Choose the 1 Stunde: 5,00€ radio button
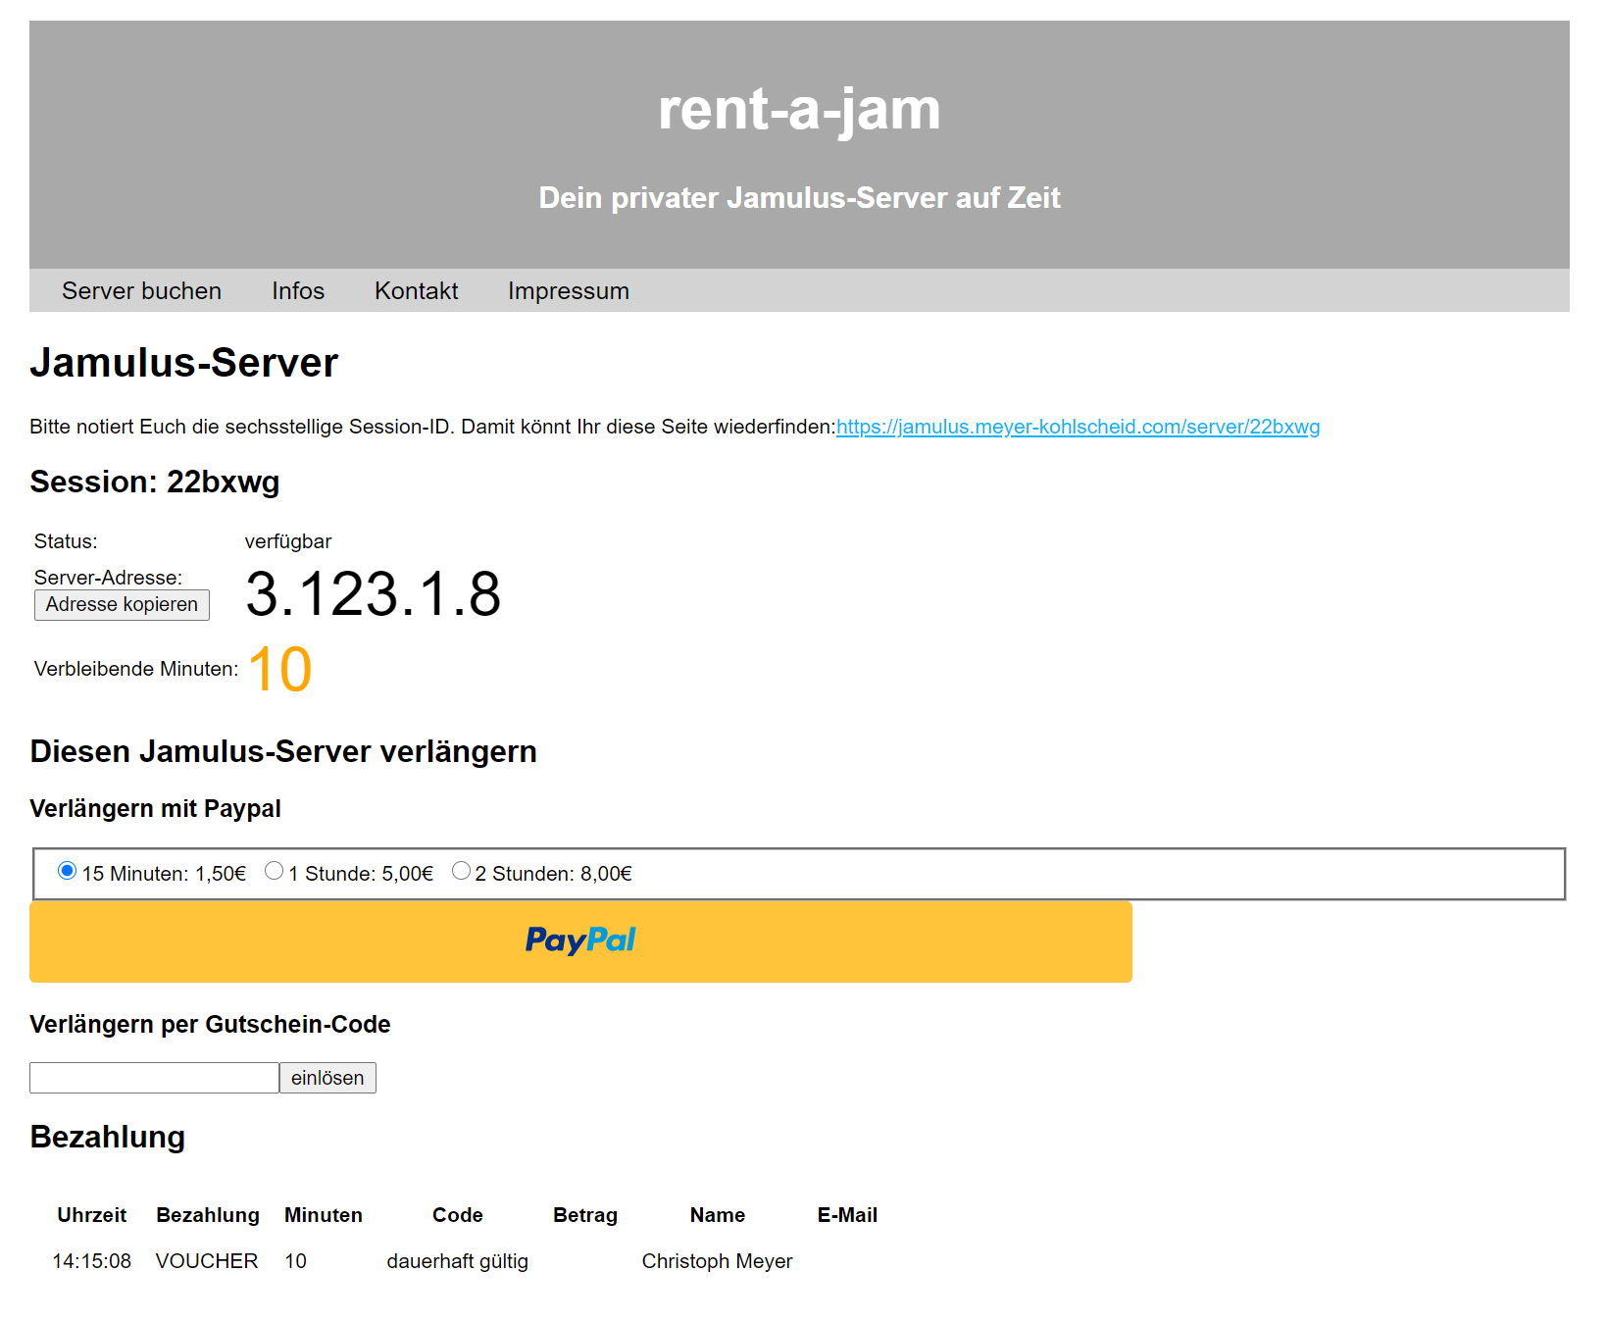The image size is (1607, 1322). click(275, 871)
